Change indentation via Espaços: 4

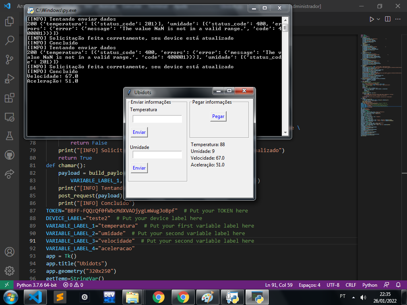[x=309, y=285]
